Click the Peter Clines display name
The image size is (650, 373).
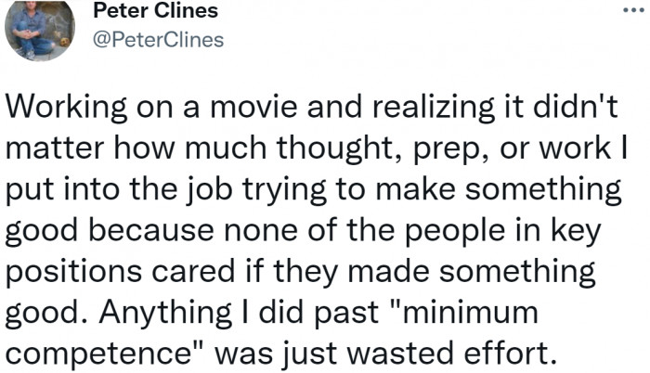tap(155, 10)
